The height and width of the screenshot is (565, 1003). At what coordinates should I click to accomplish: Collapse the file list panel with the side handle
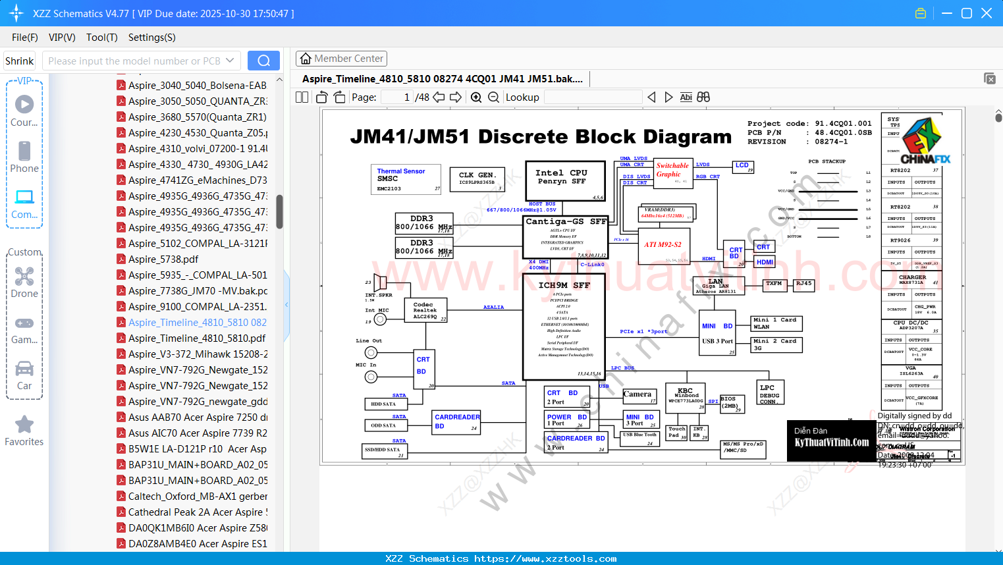tap(286, 304)
